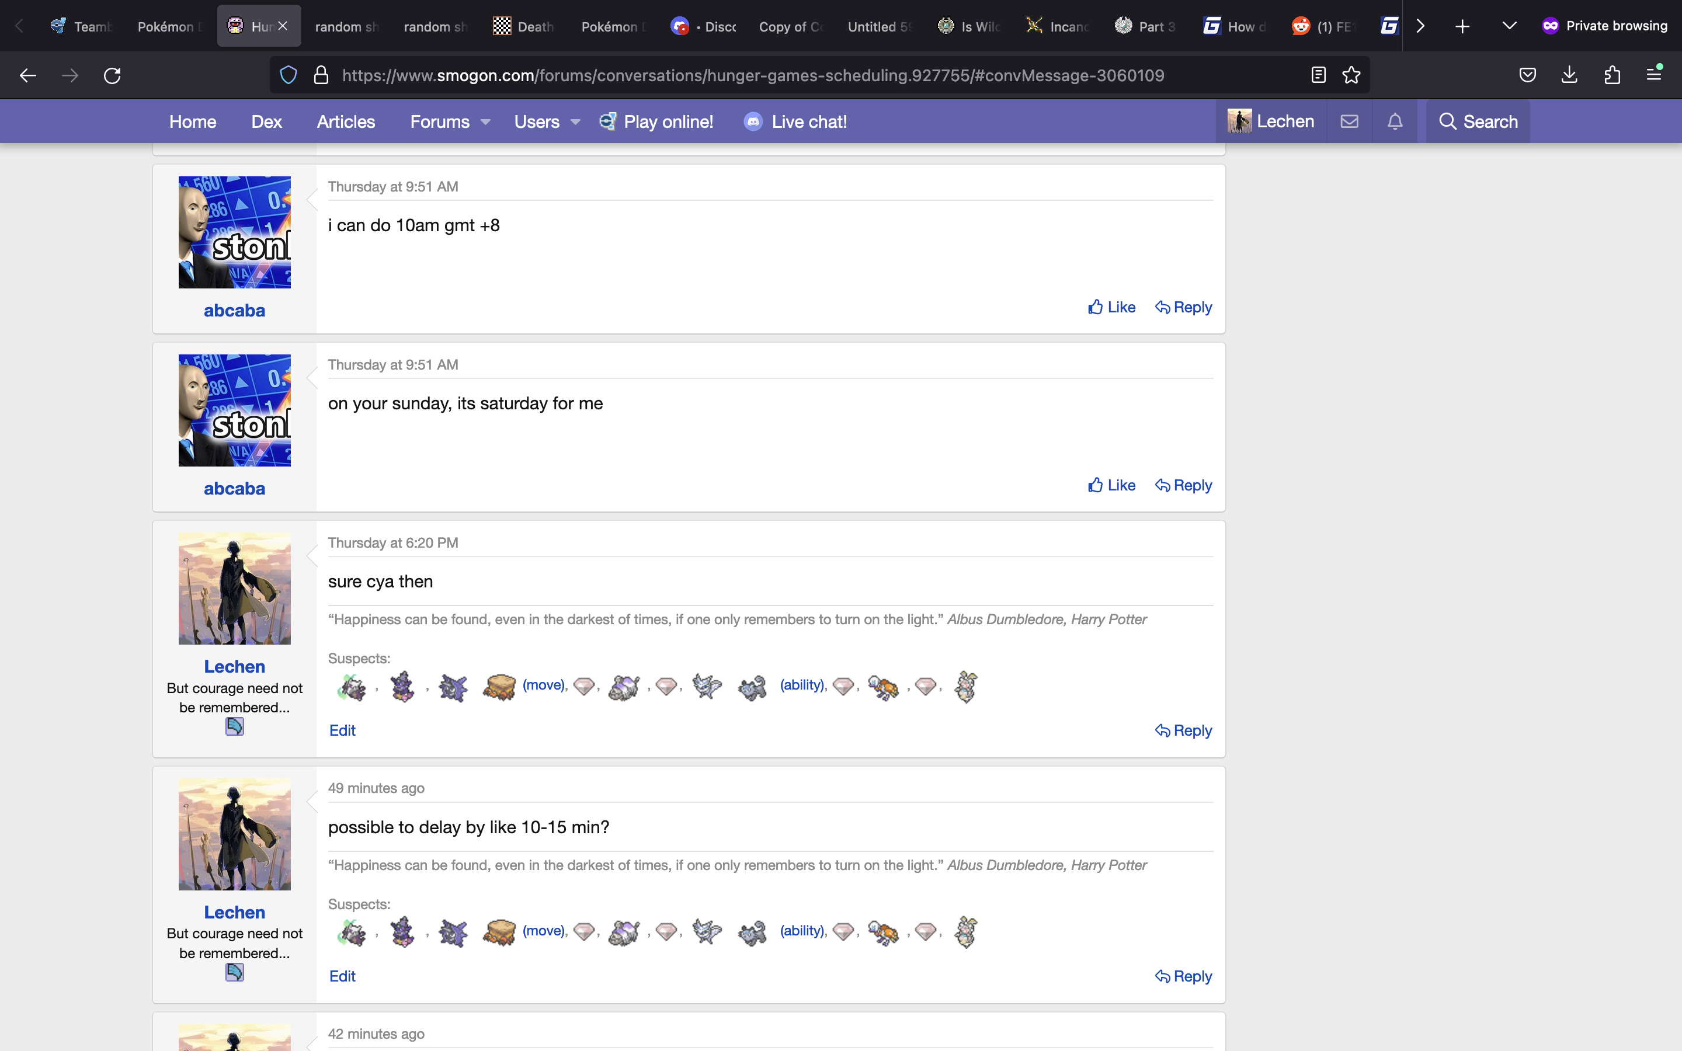The width and height of the screenshot is (1682, 1051).
Task: Click abcaba's stonks avatar on the 10am post
Action: pyautogui.click(x=234, y=232)
